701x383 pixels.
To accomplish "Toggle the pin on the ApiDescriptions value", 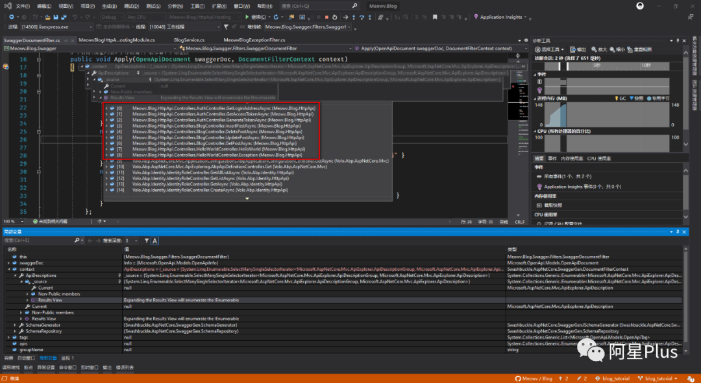I will pos(119,275).
